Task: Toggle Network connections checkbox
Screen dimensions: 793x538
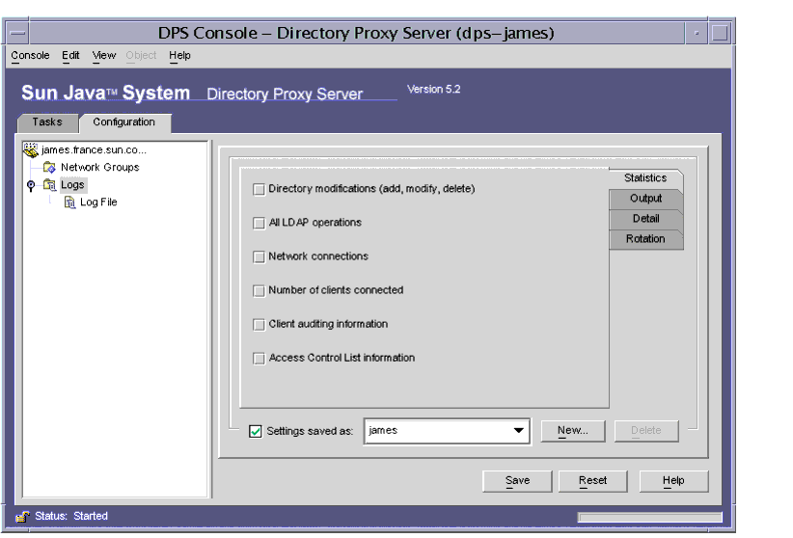Action: click(x=259, y=256)
